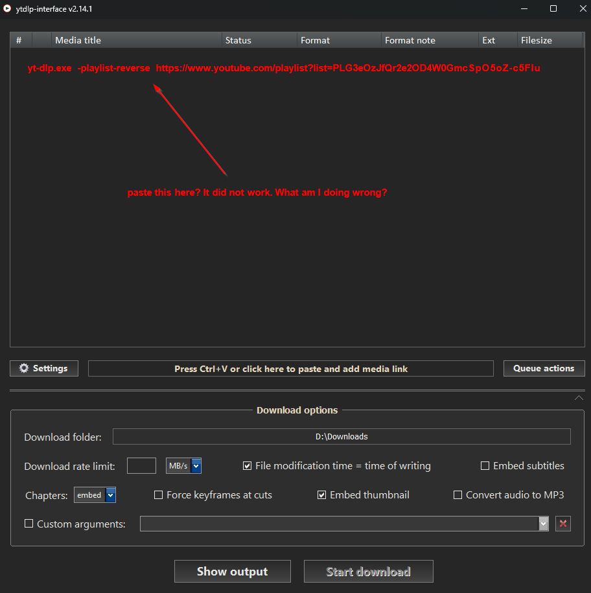Click the Media title column header
Image resolution: width=591 pixels, height=593 pixels.
click(x=136, y=40)
